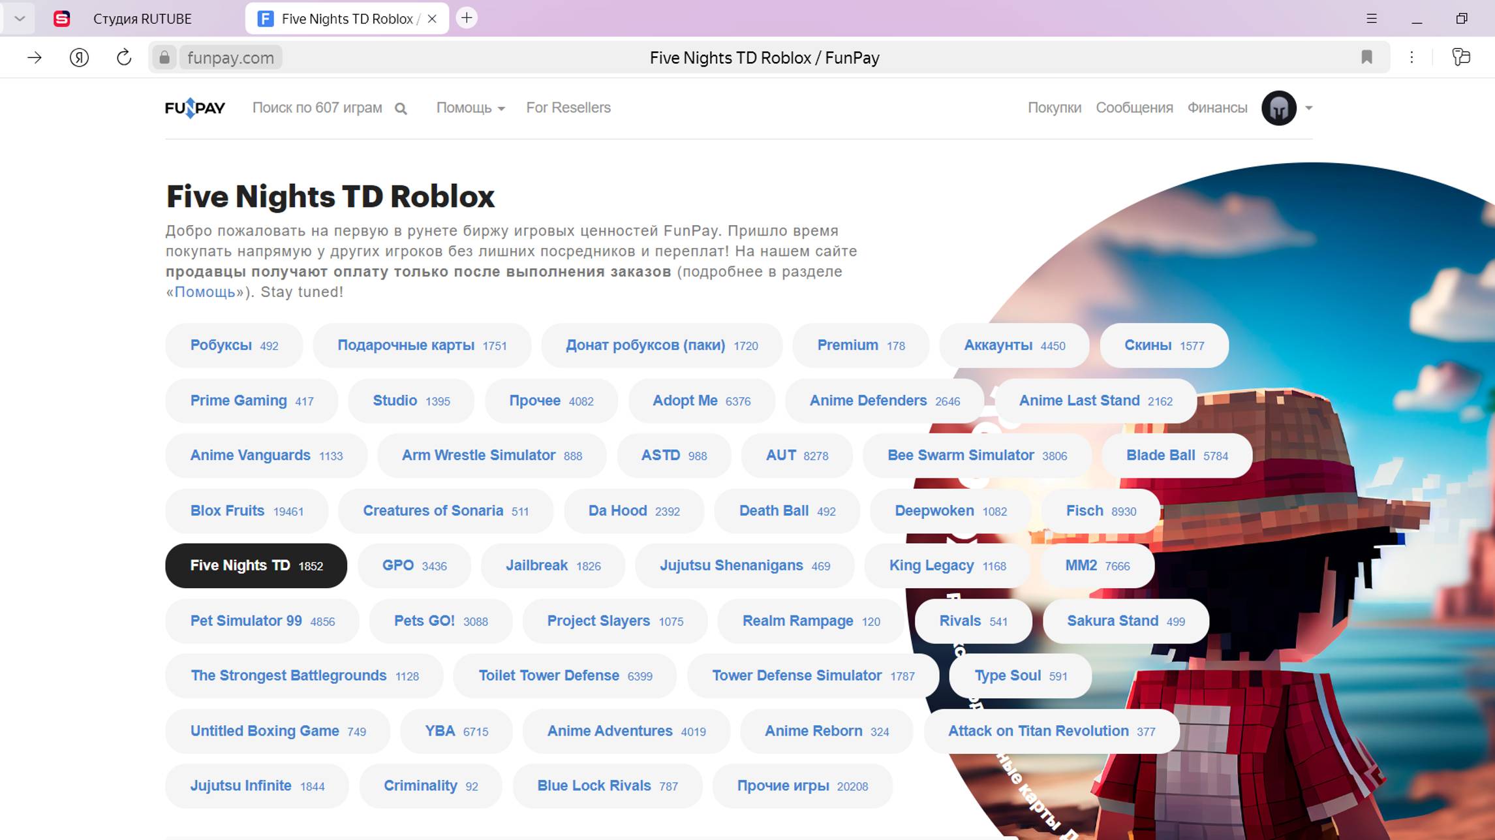1495x840 pixels.
Task: Switch to the Студия RUTUBE tab
Action: pos(142,19)
